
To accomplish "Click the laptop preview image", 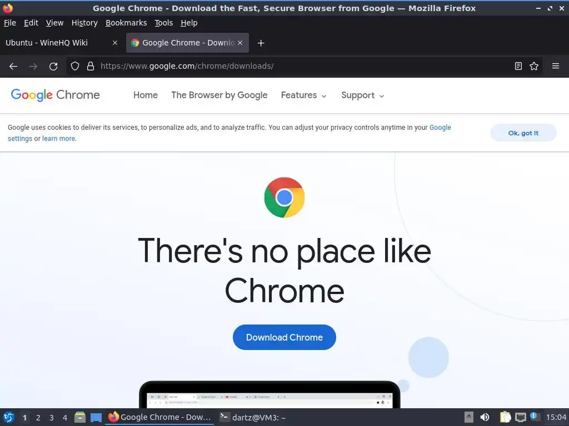I will click(269, 394).
